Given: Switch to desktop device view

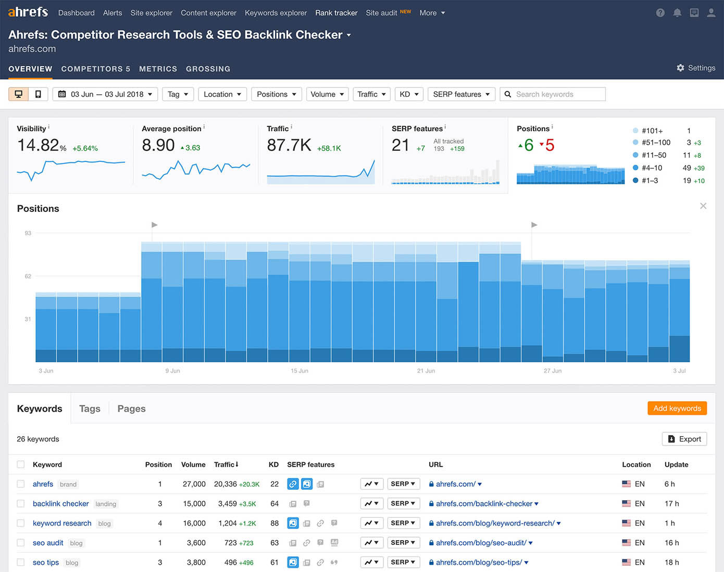Looking at the screenshot, I should (x=19, y=94).
